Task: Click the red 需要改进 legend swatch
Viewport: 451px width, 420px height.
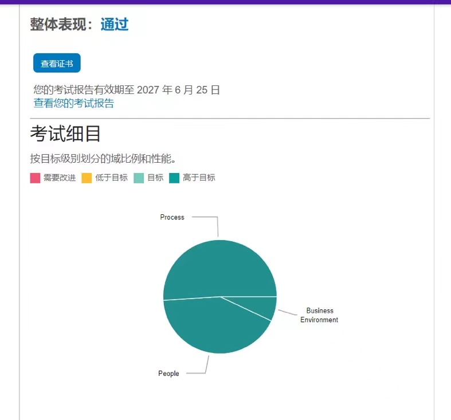Action: [x=35, y=178]
